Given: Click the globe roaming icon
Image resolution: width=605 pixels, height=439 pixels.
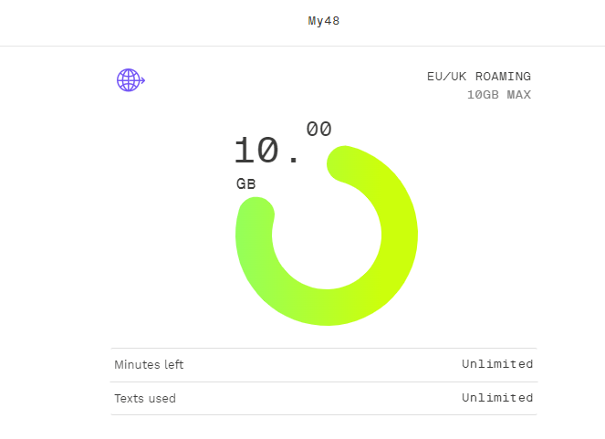Looking at the screenshot, I should 130,80.
